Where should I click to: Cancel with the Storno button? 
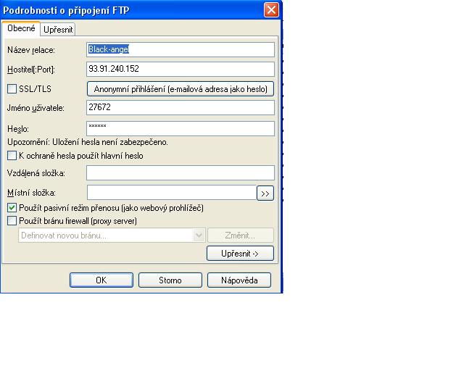[x=170, y=280]
